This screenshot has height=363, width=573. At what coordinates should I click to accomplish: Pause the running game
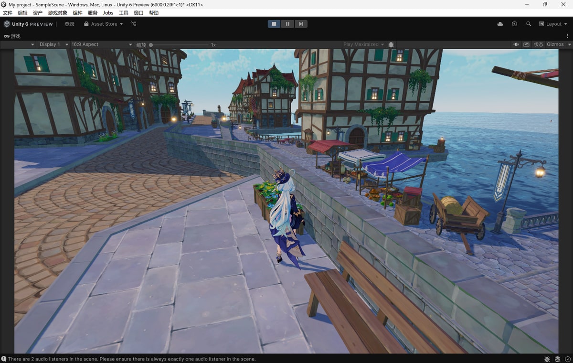point(287,24)
